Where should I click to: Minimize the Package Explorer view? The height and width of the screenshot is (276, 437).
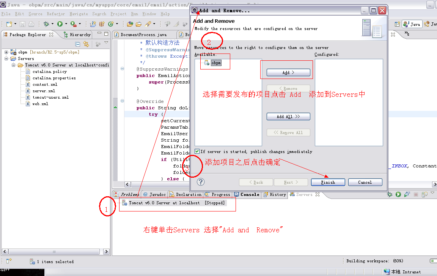click(x=99, y=33)
